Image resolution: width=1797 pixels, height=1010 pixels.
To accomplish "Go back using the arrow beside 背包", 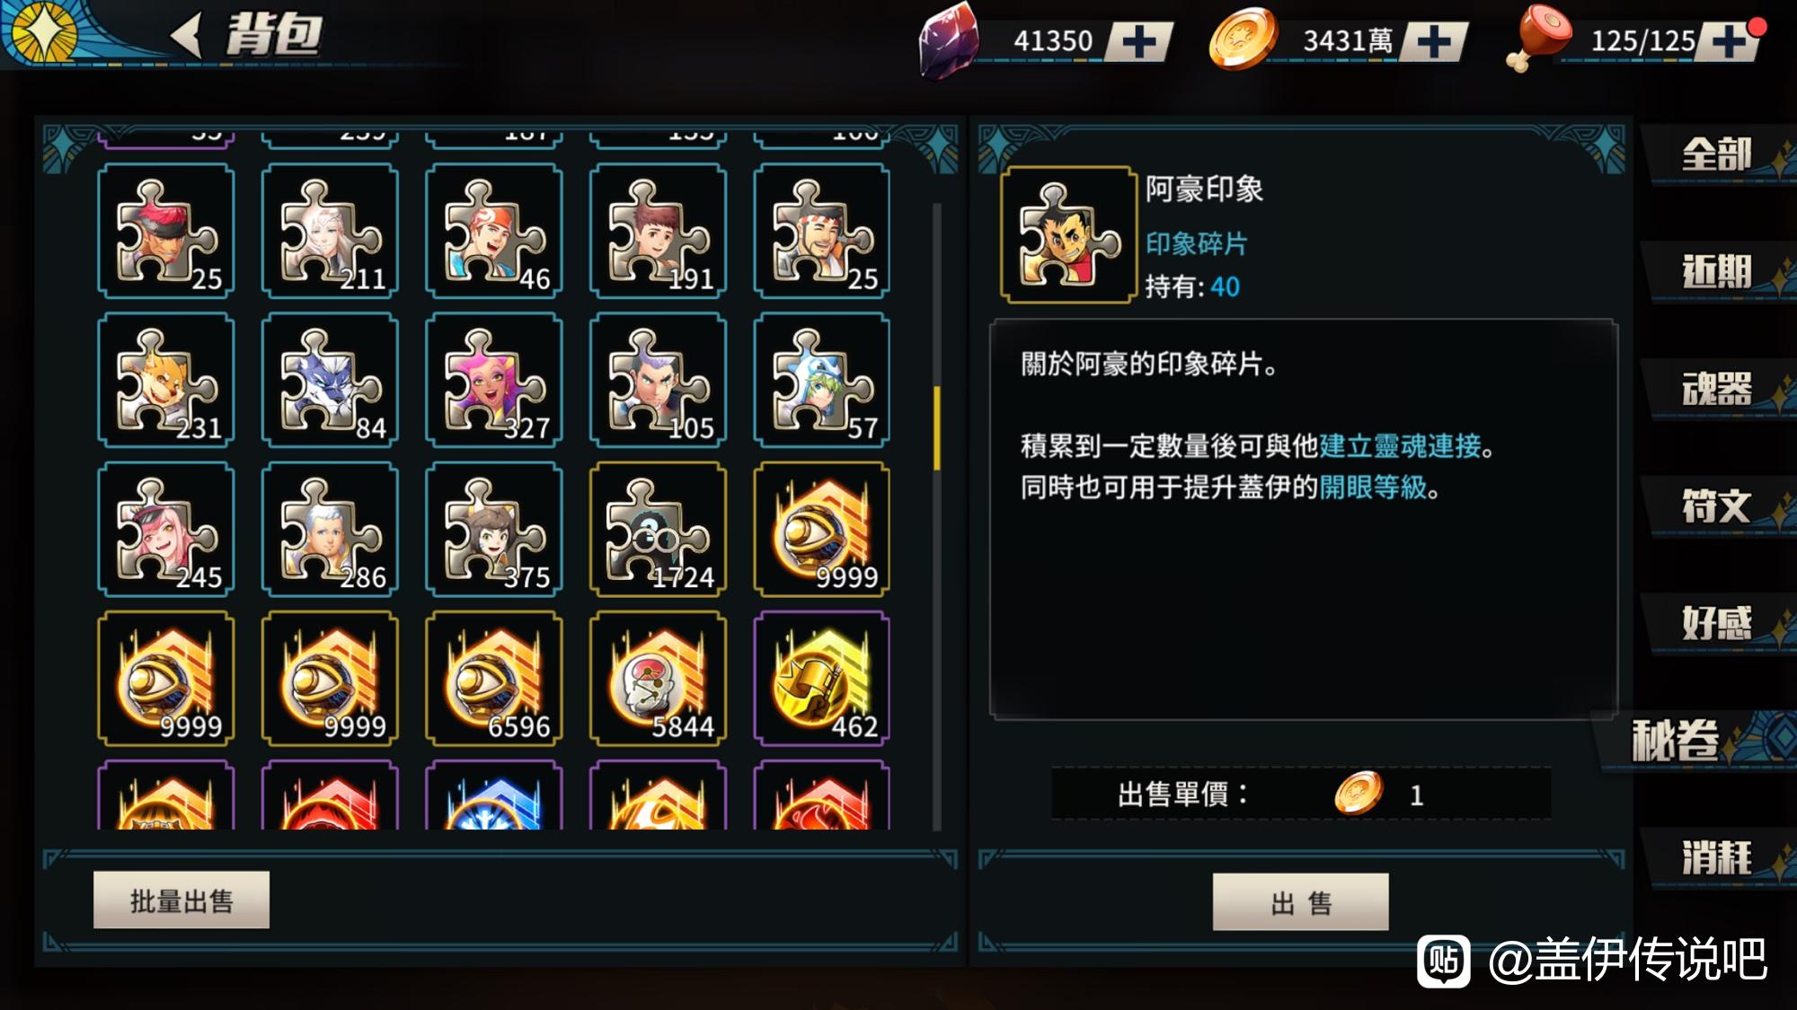I will click(x=187, y=36).
